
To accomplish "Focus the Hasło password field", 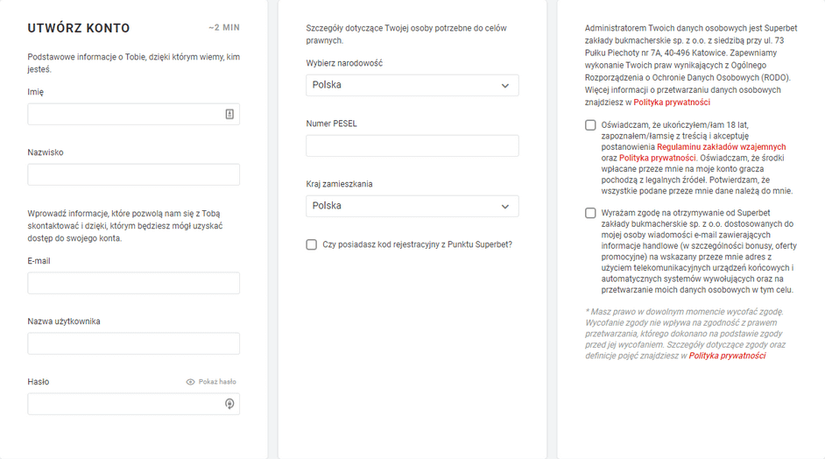I will pos(124,404).
